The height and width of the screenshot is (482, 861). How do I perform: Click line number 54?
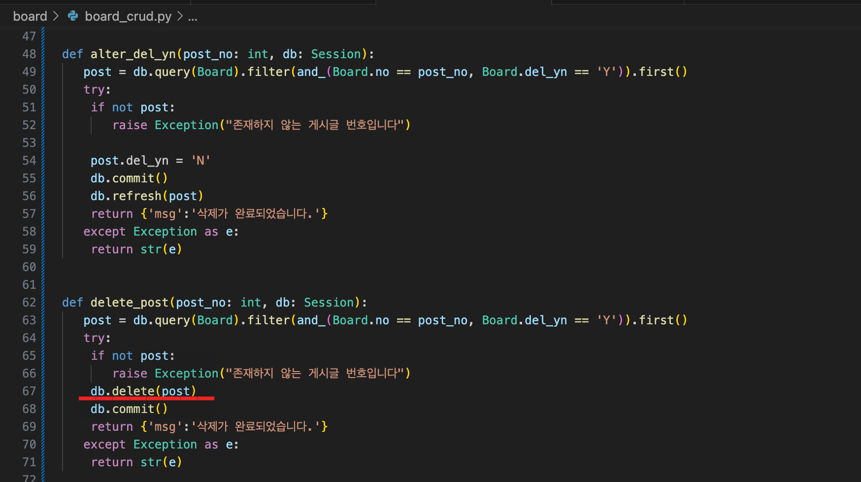coord(29,161)
